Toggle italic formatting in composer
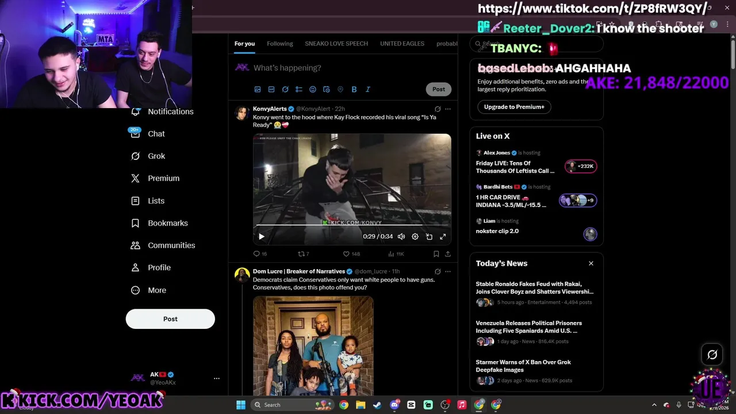 368,89
